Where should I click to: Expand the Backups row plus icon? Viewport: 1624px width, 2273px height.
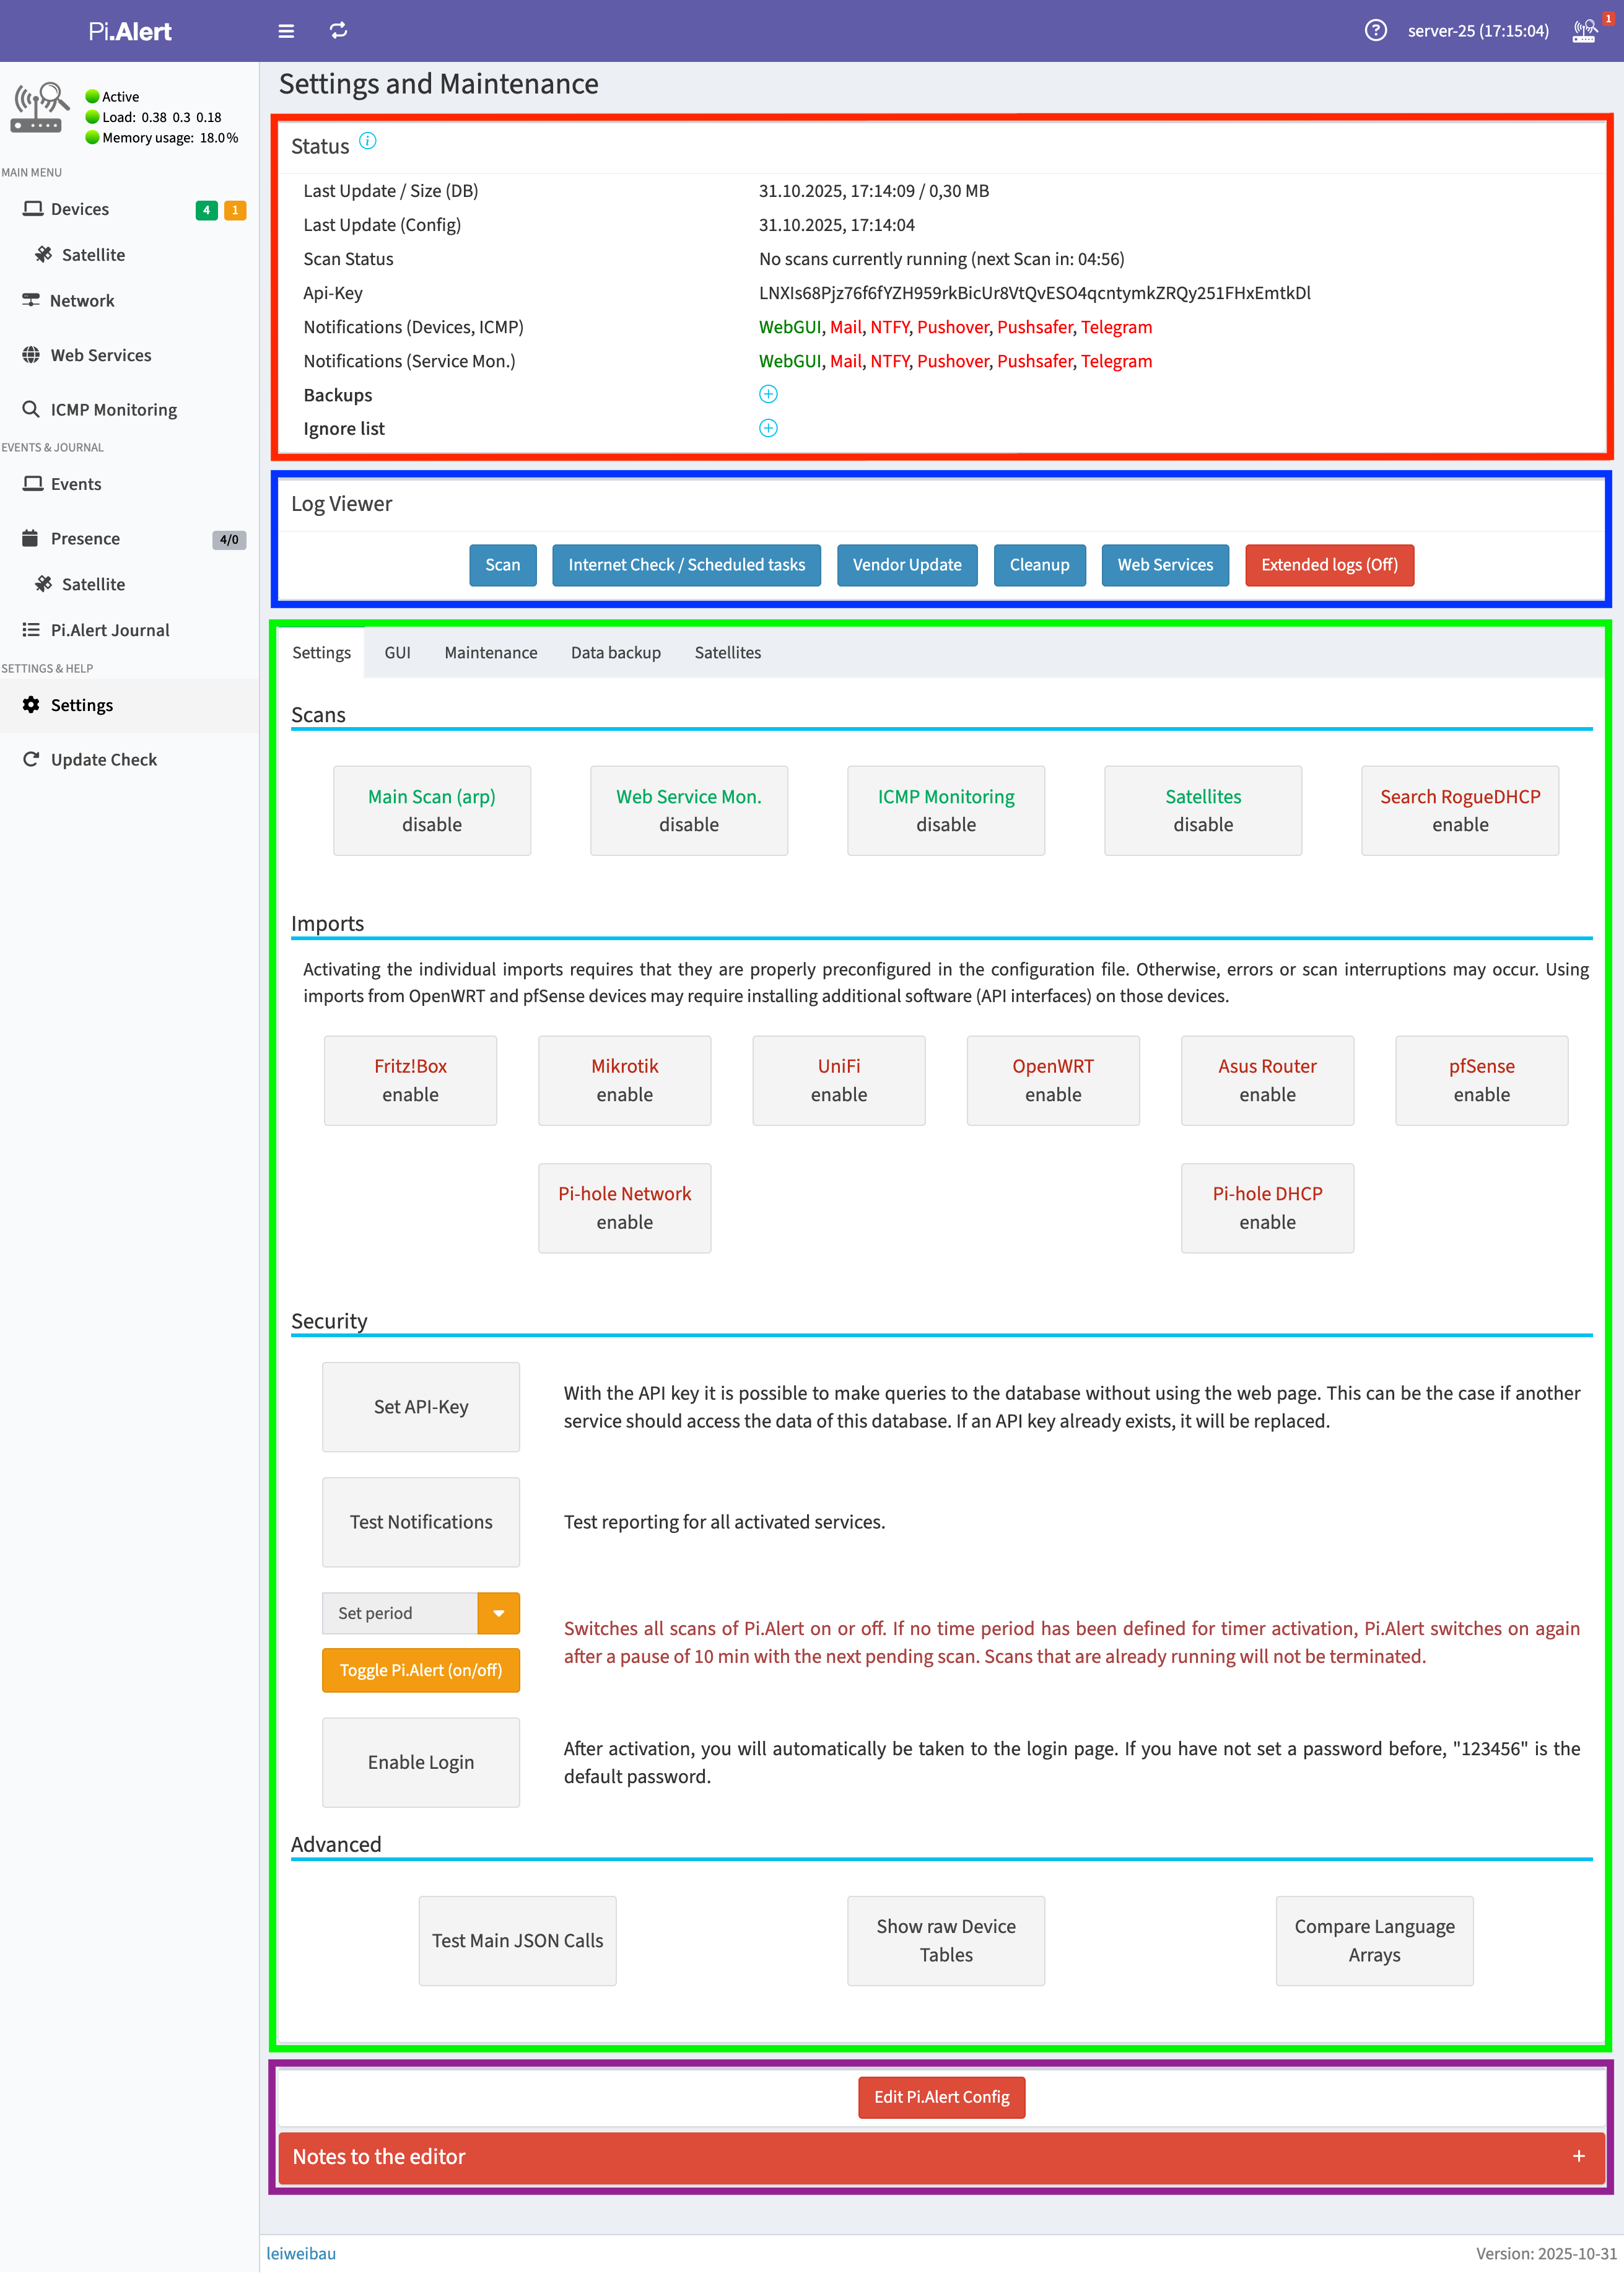[x=768, y=394]
